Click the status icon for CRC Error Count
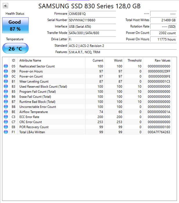This screenshot has height=203, width=179. pyautogui.click(x=6, y=122)
